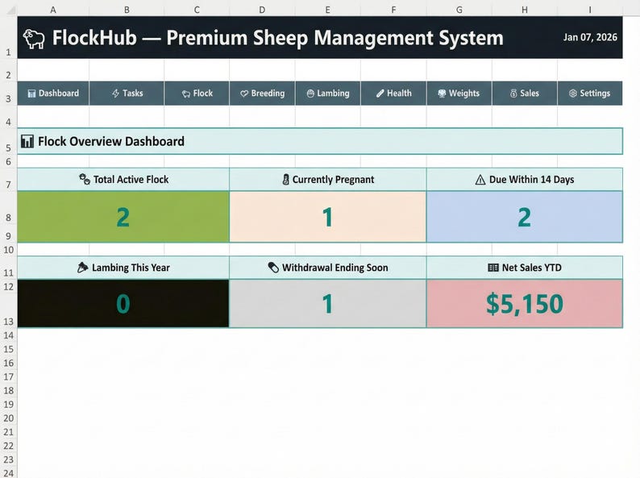Click the Jan 07, 2026 date

pyautogui.click(x=590, y=38)
